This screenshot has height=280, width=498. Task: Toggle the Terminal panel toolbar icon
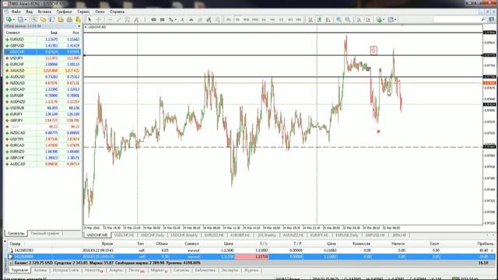point(61,19)
